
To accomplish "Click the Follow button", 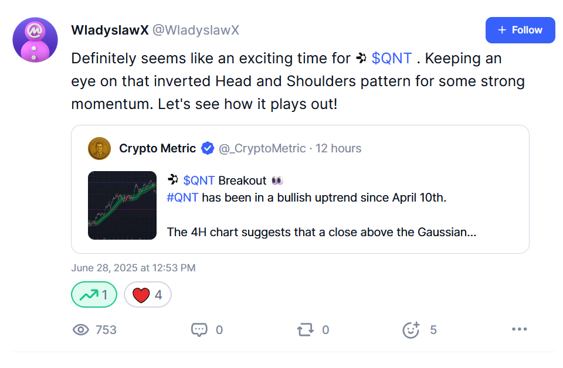I will pyautogui.click(x=520, y=30).
